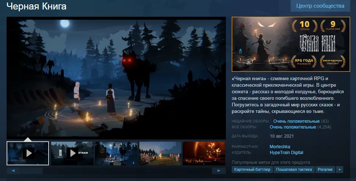Select the third screenshot thumbnail with wolf

(x=116, y=153)
